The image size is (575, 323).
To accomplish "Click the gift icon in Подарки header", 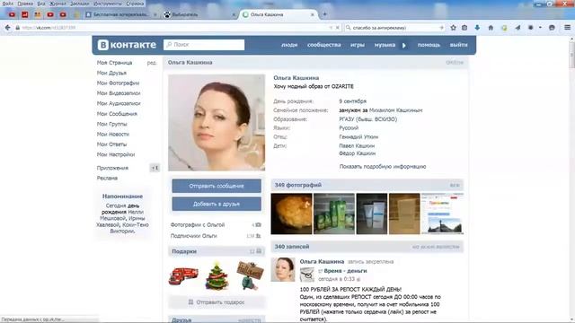I will click(x=259, y=251).
